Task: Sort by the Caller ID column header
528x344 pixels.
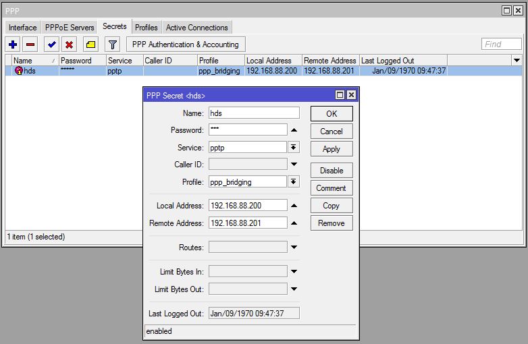Action: 170,61
